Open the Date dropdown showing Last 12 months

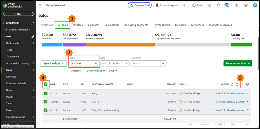click(x=115, y=63)
